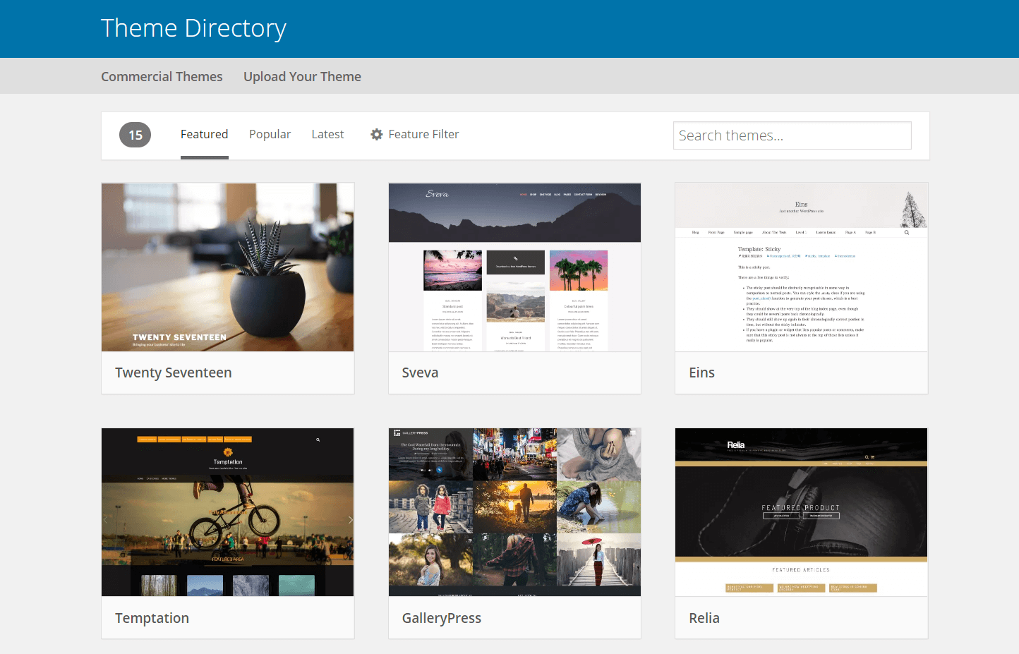
Task: Open the Relia theme name
Action: [704, 617]
